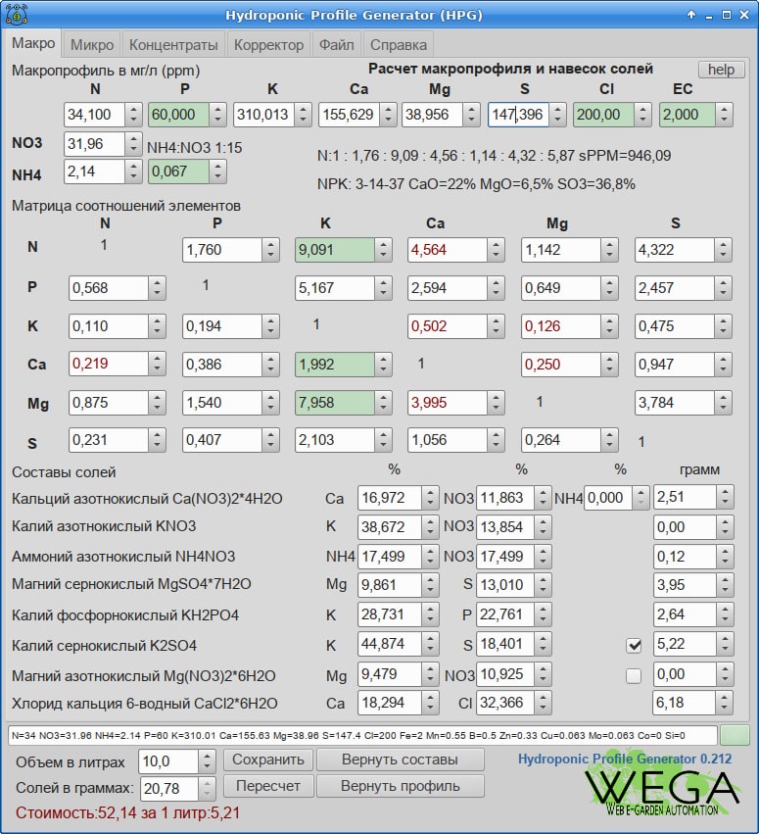Click the spinner of the NO3 field

tap(133, 144)
